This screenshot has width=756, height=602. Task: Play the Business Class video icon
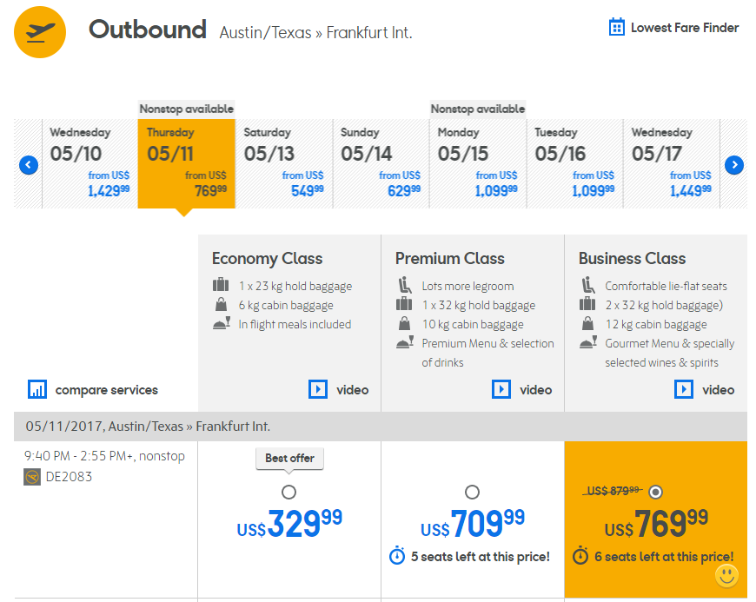tap(684, 389)
